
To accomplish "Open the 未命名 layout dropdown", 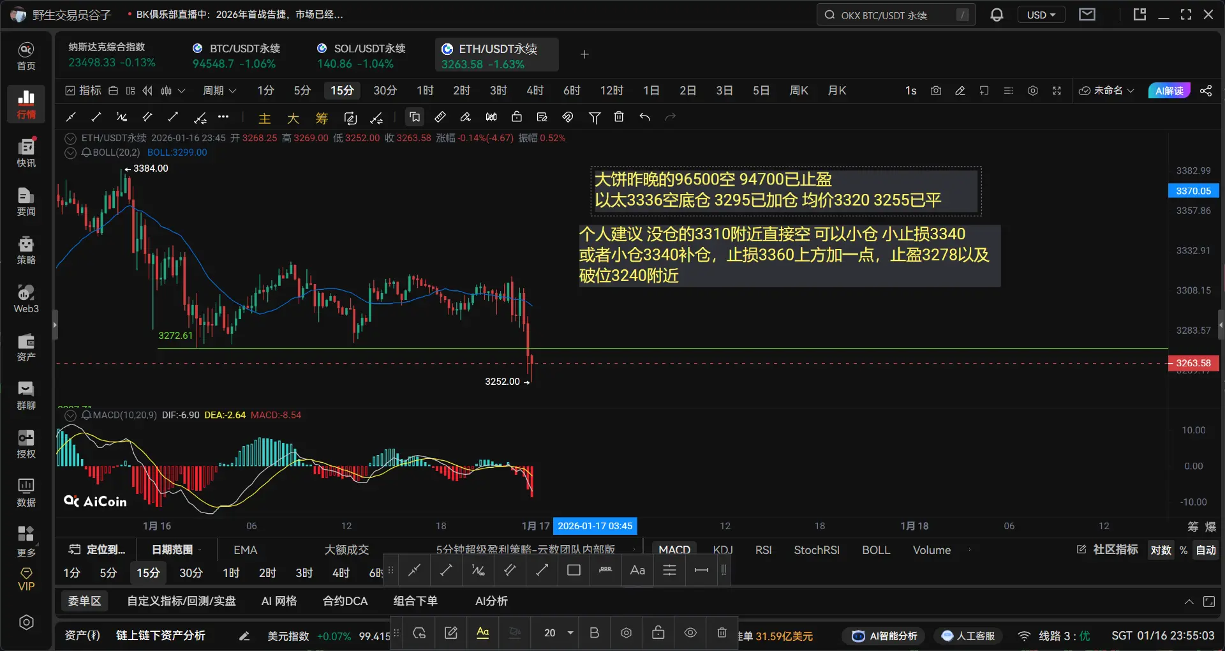I will (1106, 91).
